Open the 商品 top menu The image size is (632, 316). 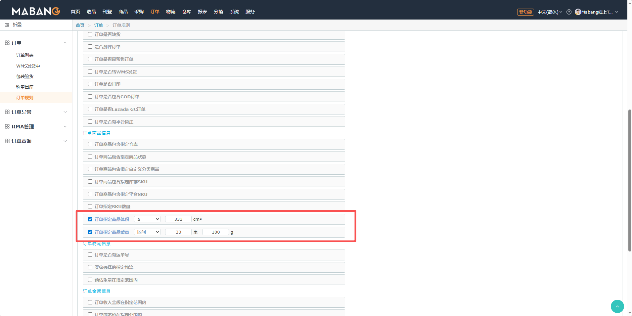coord(123,12)
